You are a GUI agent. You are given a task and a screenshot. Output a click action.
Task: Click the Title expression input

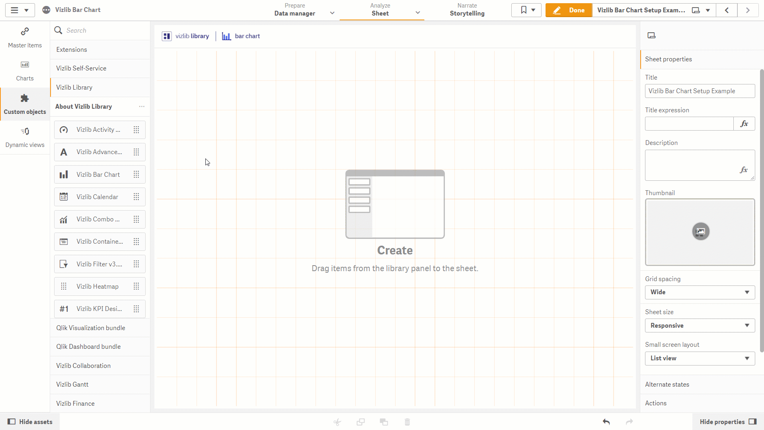pos(689,124)
